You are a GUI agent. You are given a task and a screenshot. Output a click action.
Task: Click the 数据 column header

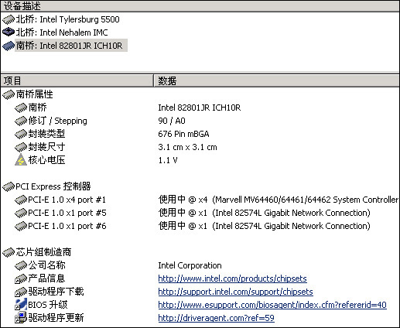click(x=277, y=80)
